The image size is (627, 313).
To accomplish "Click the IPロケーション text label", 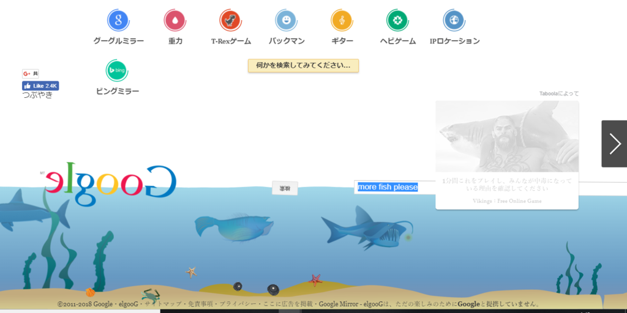I will (x=455, y=41).
